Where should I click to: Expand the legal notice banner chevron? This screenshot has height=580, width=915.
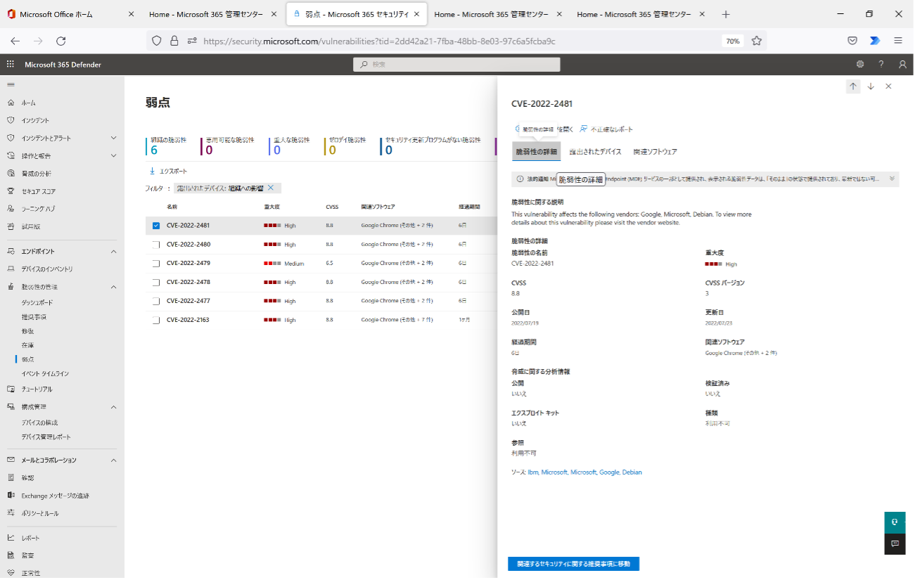(x=892, y=179)
